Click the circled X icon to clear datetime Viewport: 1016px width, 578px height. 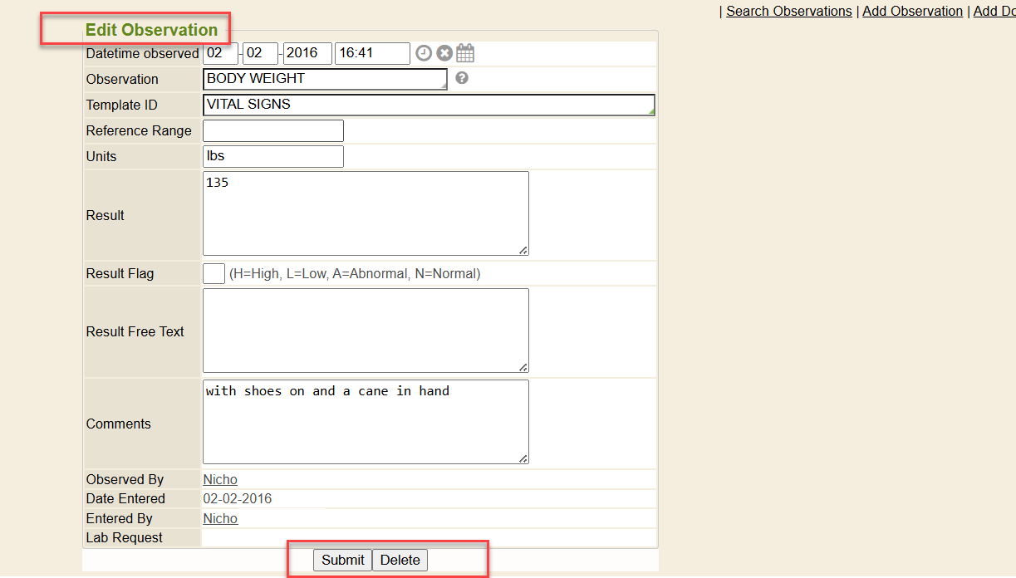click(444, 53)
